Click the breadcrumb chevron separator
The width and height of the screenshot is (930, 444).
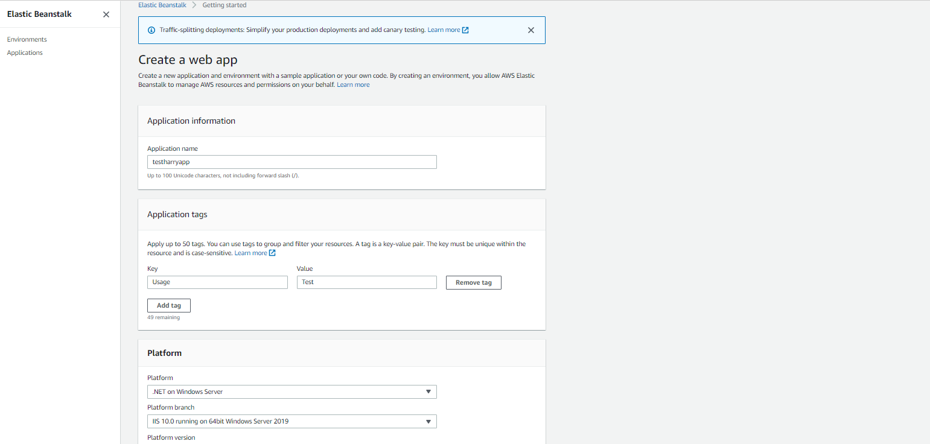point(194,5)
